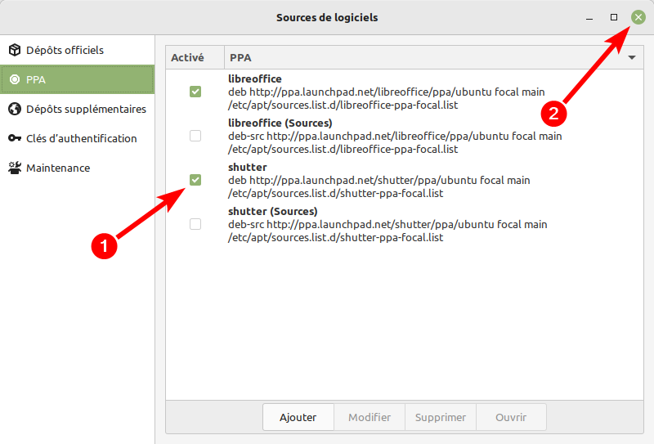Click the key icon for Clés d'authentification
654x444 pixels.
click(x=15, y=138)
